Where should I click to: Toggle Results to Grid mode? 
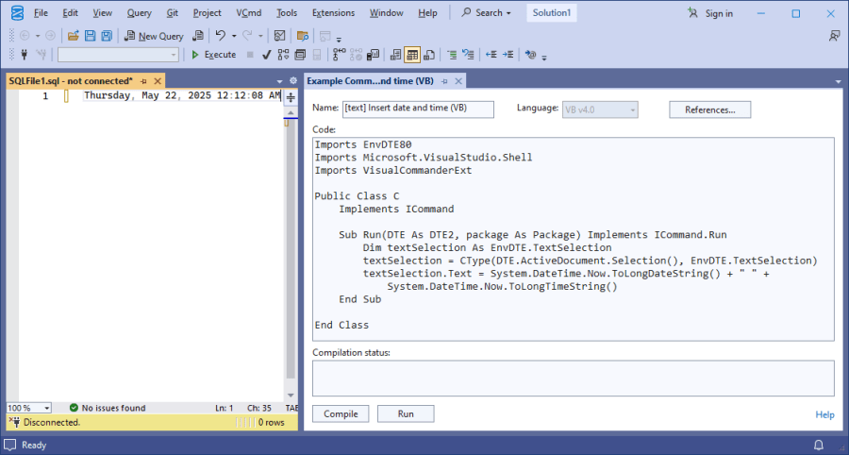pos(412,55)
